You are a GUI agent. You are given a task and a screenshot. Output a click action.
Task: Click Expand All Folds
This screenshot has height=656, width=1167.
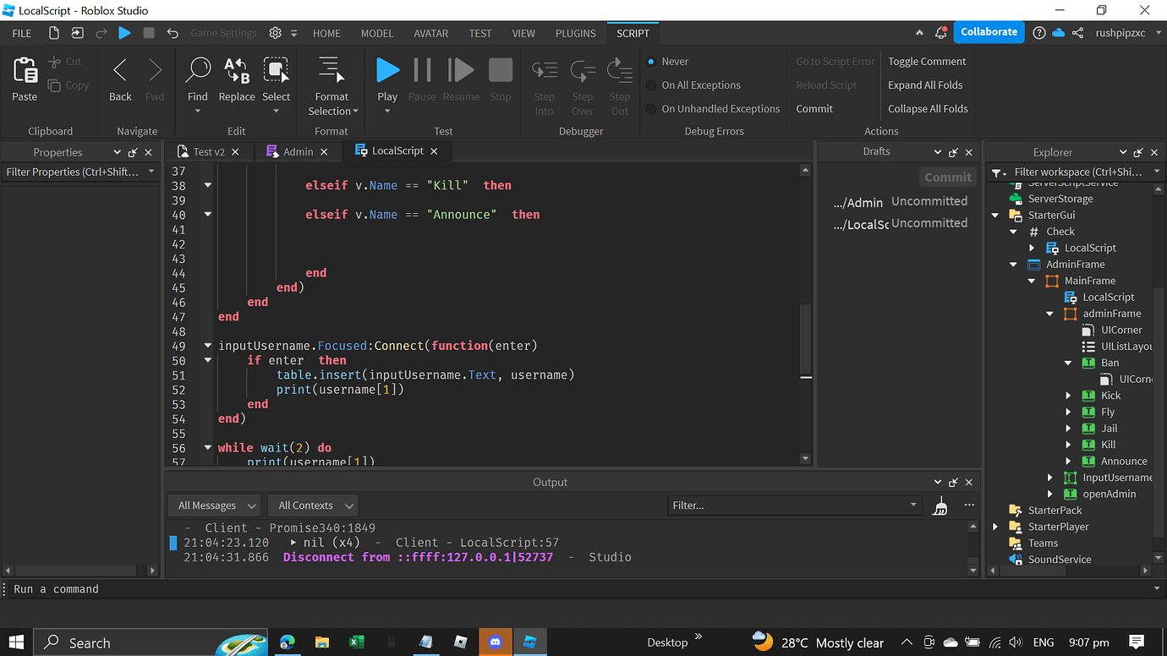tap(926, 85)
